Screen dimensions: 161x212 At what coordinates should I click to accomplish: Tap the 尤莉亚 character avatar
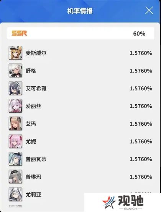tap(15, 194)
